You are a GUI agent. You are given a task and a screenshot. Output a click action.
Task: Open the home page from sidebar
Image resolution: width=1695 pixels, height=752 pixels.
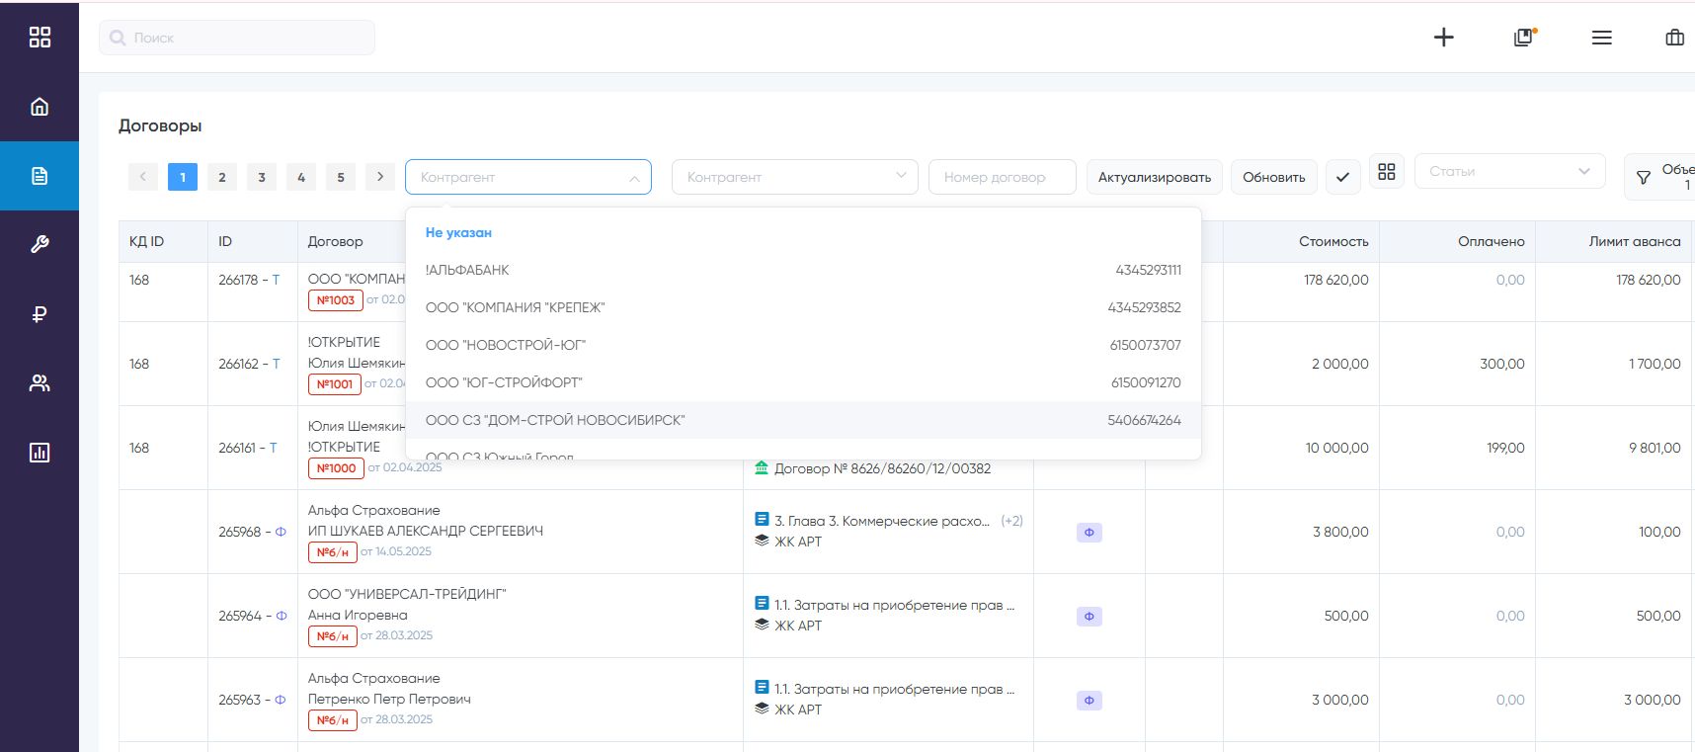point(40,107)
